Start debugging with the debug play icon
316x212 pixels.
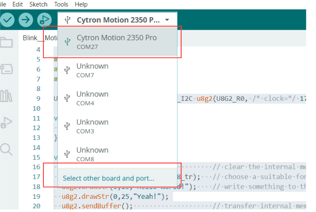44,20
